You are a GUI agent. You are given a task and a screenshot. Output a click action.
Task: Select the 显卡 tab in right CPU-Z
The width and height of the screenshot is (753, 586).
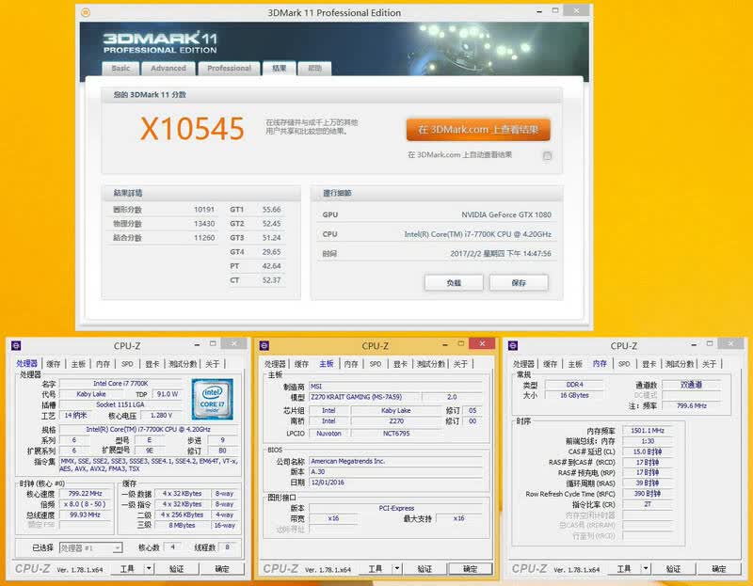[x=649, y=364]
